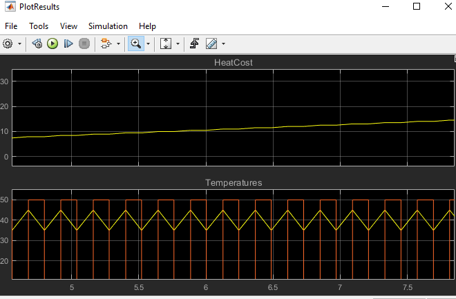Open the Help menu
The height and width of the screenshot is (299, 456).
[x=147, y=26]
